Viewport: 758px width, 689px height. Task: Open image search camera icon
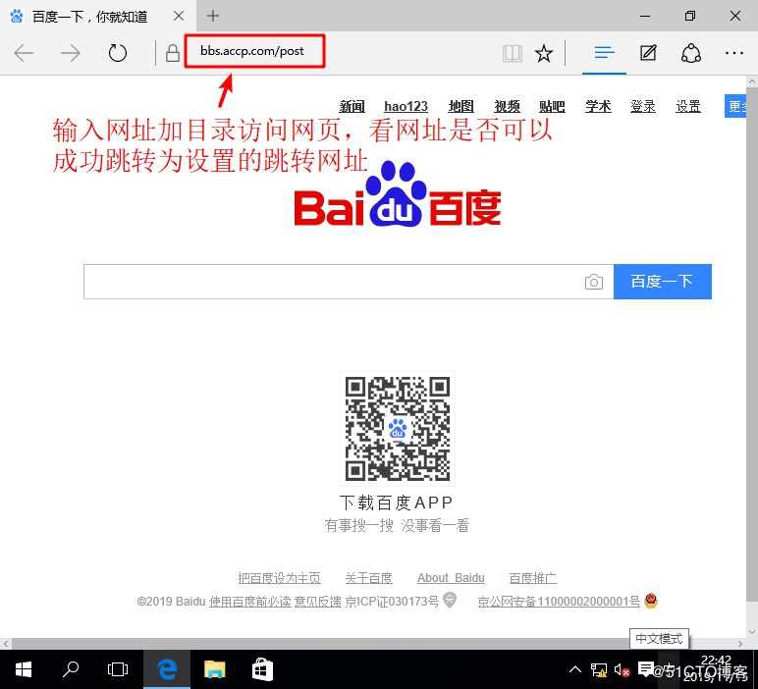click(594, 282)
